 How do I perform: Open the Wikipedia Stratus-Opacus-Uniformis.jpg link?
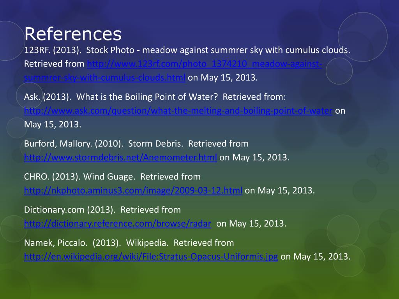pyautogui.click(x=151, y=257)
